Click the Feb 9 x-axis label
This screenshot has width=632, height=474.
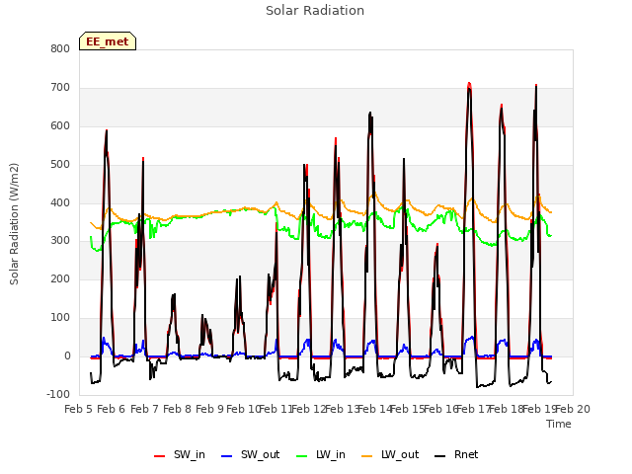[x=209, y=409]
